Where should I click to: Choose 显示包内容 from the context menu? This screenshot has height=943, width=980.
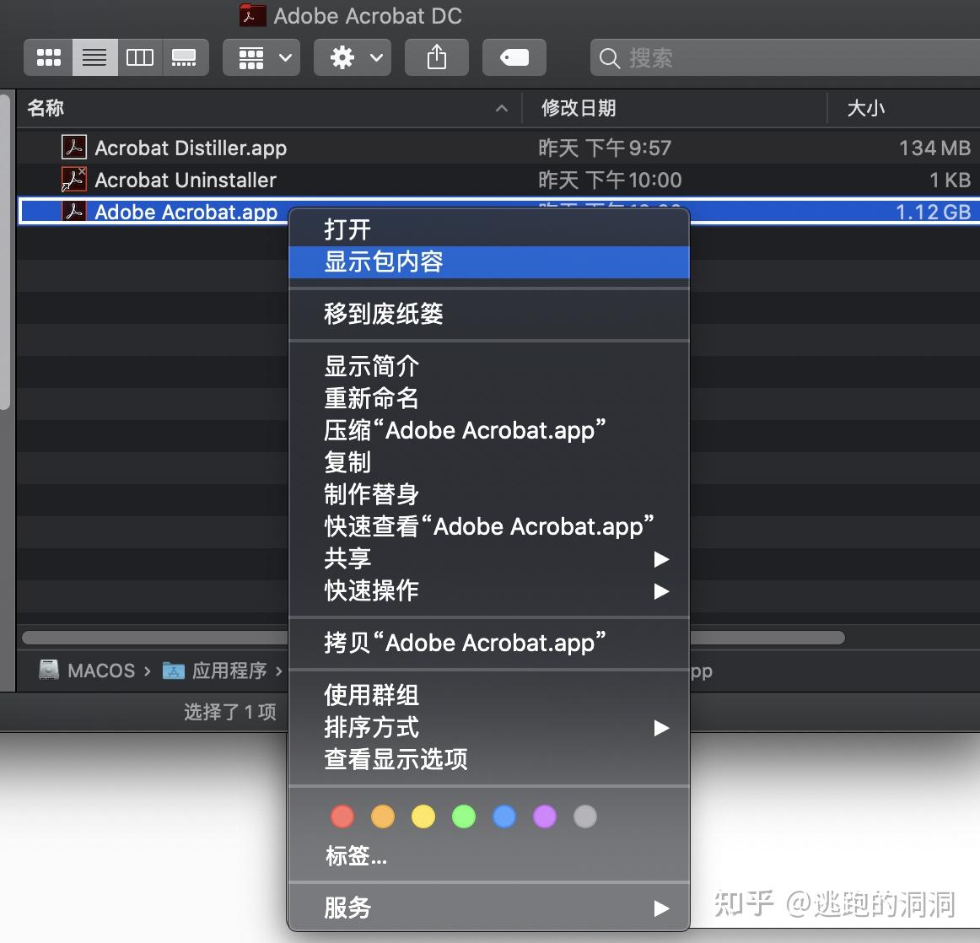[x=489, y=261]
